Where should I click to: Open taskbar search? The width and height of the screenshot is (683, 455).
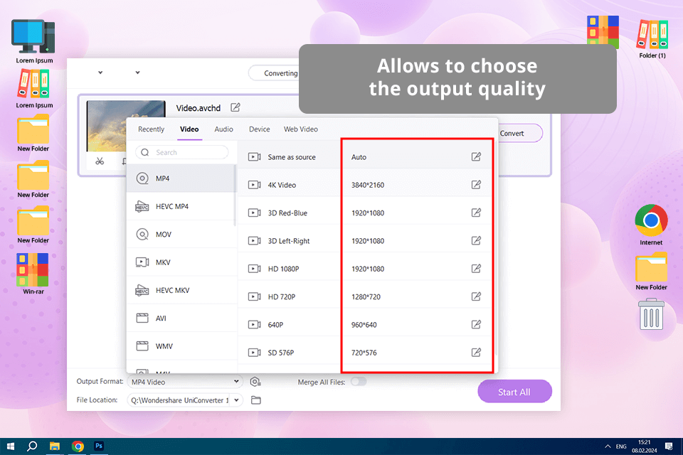pos(32,446)
